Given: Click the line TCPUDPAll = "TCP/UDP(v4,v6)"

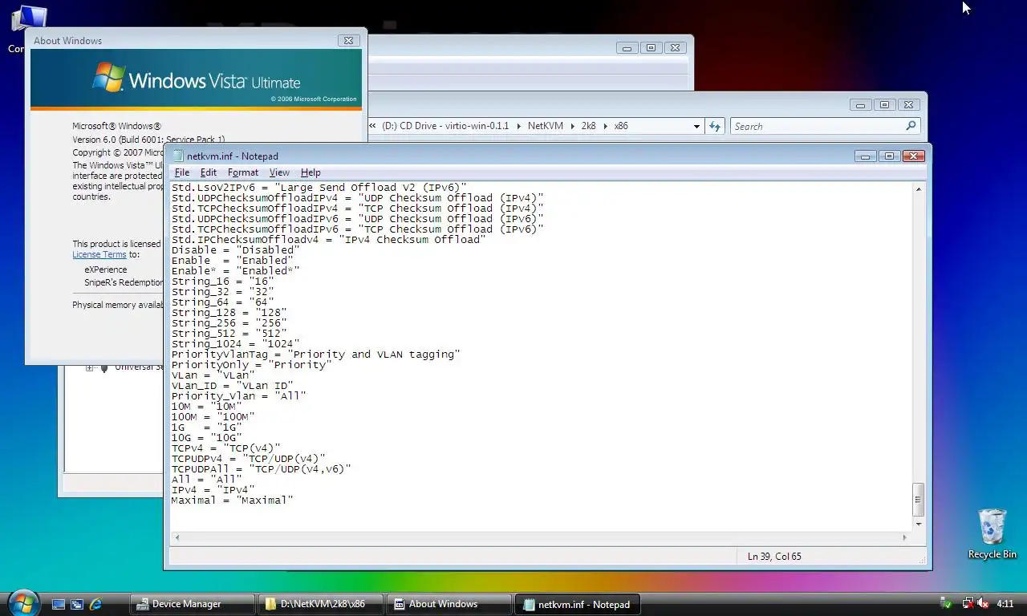Looking at the screenshot, I should point(261,468).
